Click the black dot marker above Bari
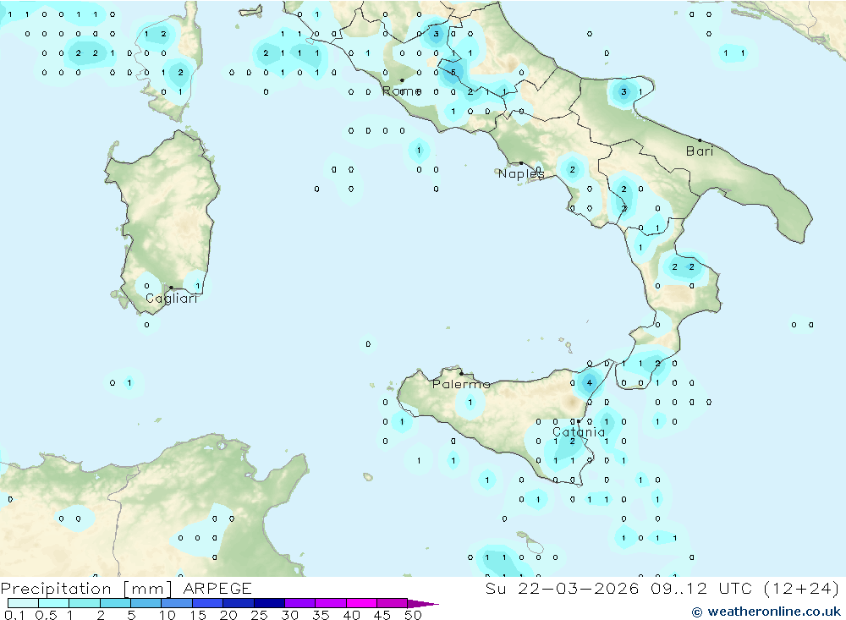Viewport: 846px width, 620px height. tap(700, 140)
